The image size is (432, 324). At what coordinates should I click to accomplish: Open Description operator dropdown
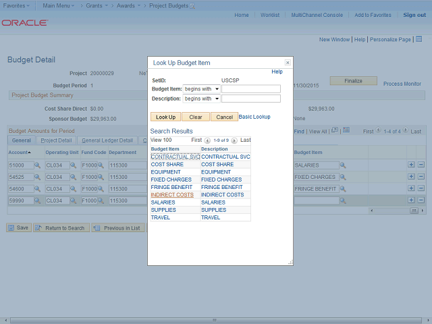(202, 99)
